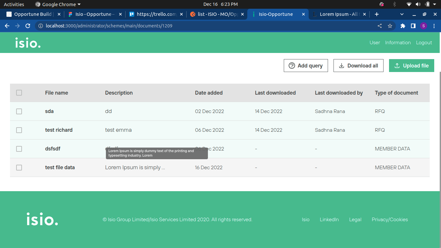Click the purple user profile avatar

pyautogui.click(x=424, y=26)
